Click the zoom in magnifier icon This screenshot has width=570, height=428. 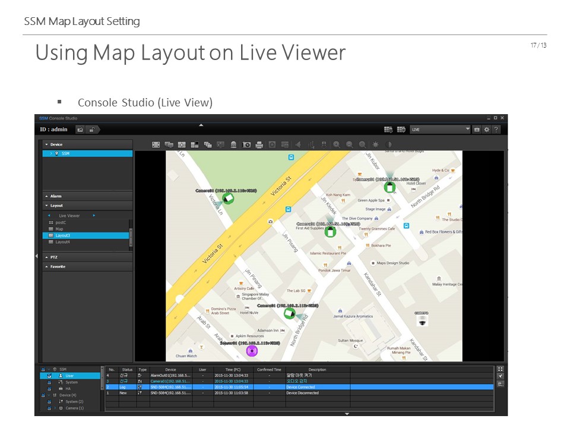point(337,145)
